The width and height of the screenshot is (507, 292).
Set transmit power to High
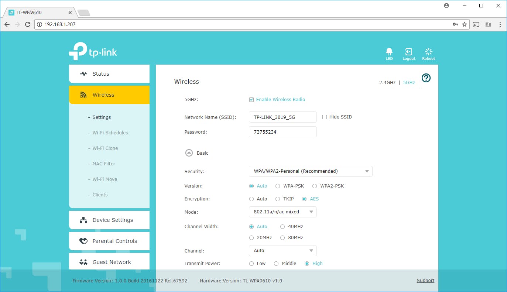coord(306,264)
